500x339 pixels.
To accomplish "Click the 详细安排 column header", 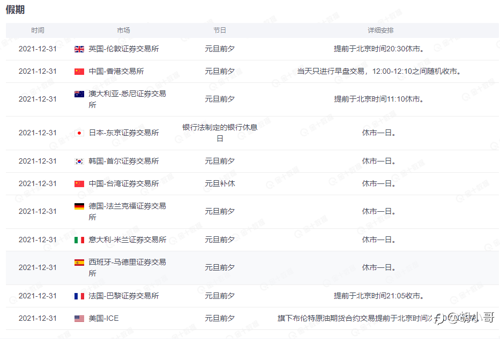I will [x=380, y=30].
